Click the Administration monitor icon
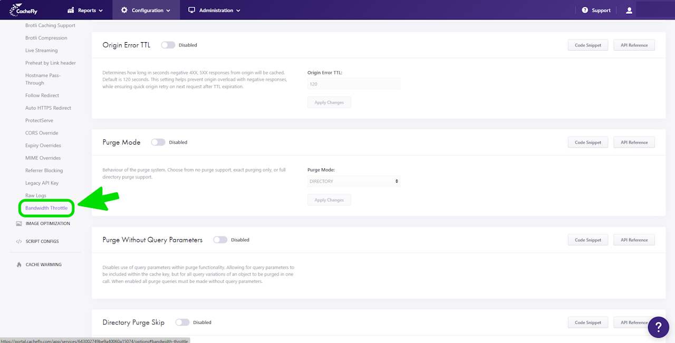Screen dimensions: 675x343 tap(192, 10)
